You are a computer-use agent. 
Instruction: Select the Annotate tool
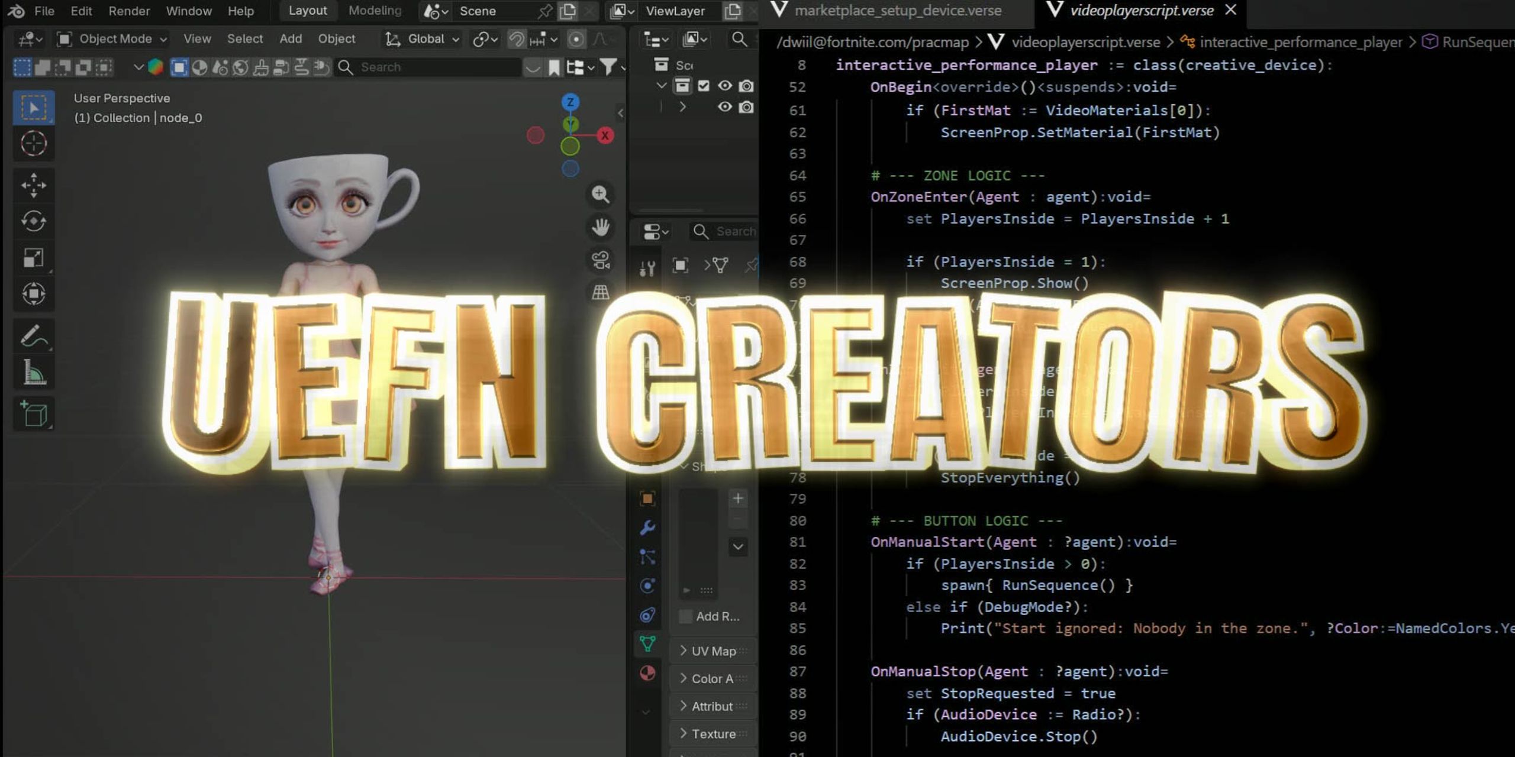[34, 336]
